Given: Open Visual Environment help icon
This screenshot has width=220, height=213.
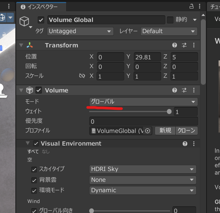Looking at the screenshot, I should pyautogui.click(x=185, y=144).
